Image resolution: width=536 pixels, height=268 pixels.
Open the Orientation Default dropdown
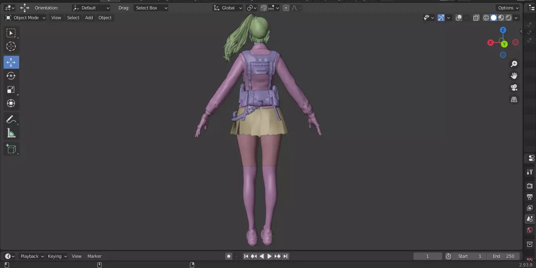[x=91, y=8]
